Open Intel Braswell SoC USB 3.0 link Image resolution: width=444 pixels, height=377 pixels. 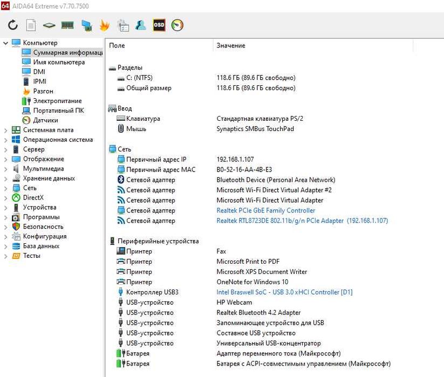284,292
